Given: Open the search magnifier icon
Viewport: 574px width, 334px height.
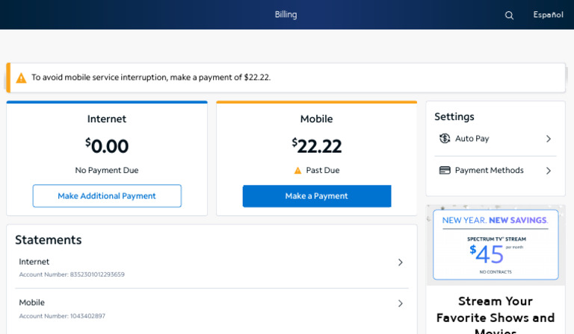Looking at the screenshot, I should tap(509, 16).
